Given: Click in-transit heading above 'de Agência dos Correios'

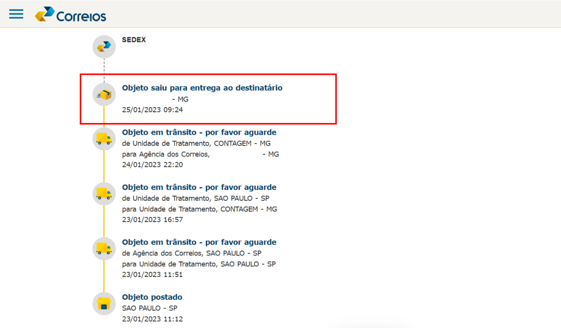Looking at the screenshot, I should [199, 242].
